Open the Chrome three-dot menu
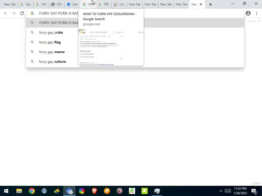Viewport: 262px width, 196px height. pyautogui.click(x=256, y=13)
